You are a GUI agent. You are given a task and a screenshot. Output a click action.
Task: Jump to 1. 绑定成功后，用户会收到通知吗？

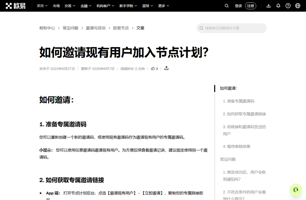point(244,176)
